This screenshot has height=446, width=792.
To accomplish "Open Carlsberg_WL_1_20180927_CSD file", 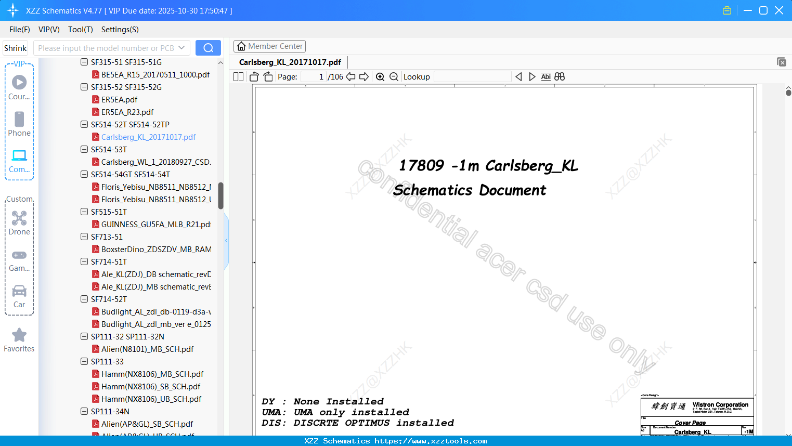I will (156, 162).
